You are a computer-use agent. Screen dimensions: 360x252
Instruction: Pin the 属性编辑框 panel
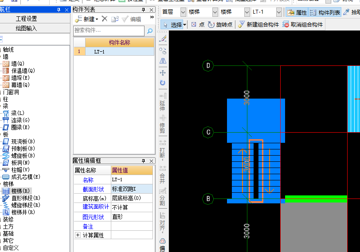pyautogui.click(x=144, y=161)
